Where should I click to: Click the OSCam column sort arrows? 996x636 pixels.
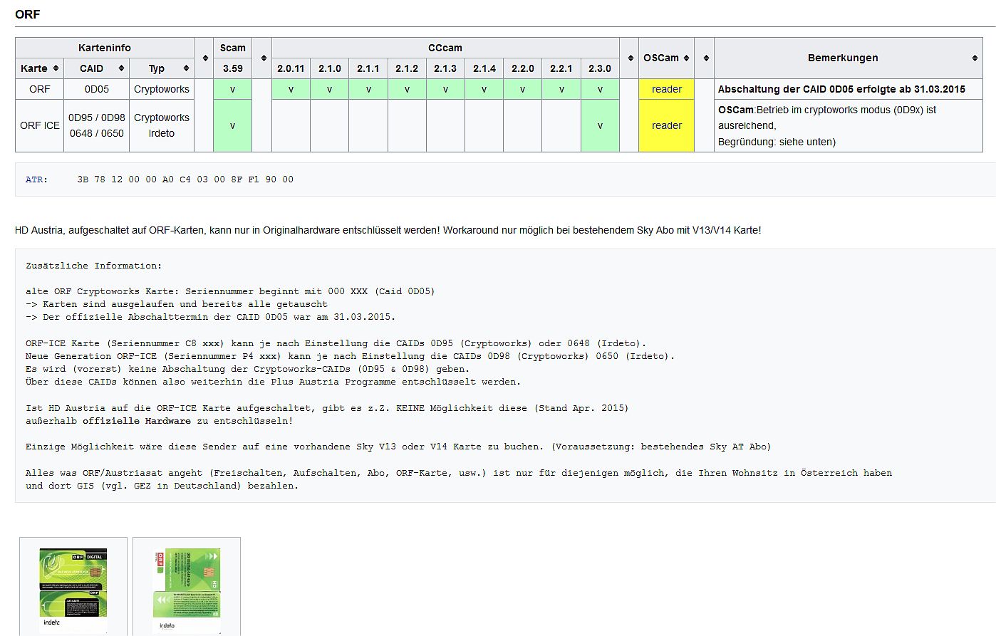pos(686,58)
